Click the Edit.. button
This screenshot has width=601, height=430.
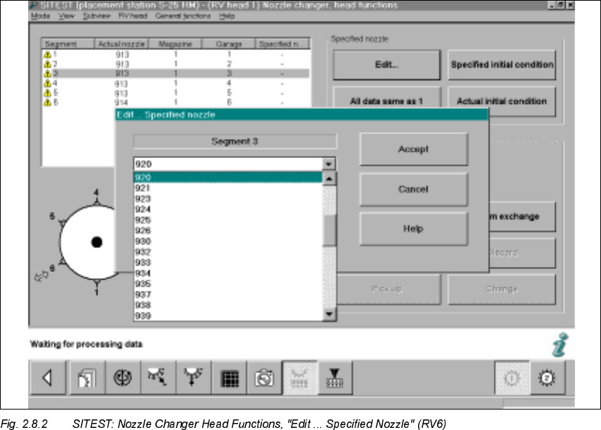(x=387, y=65)
